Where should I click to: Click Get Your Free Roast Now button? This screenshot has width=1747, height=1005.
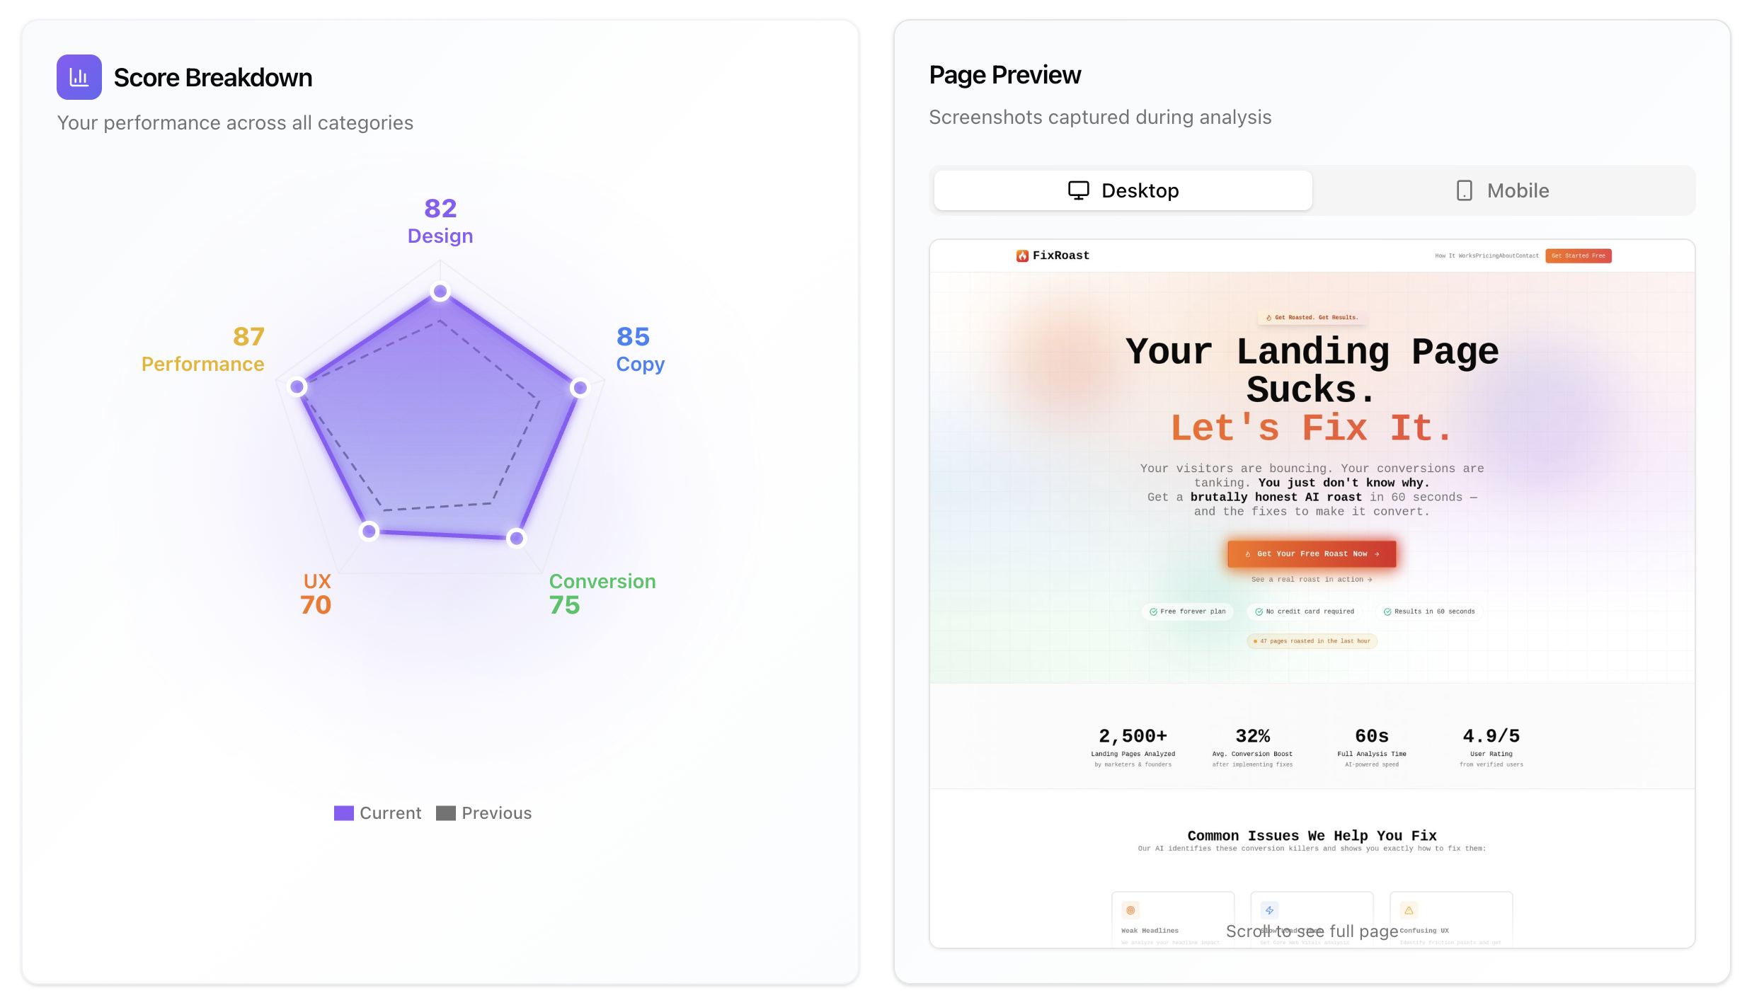(1312, 553)
